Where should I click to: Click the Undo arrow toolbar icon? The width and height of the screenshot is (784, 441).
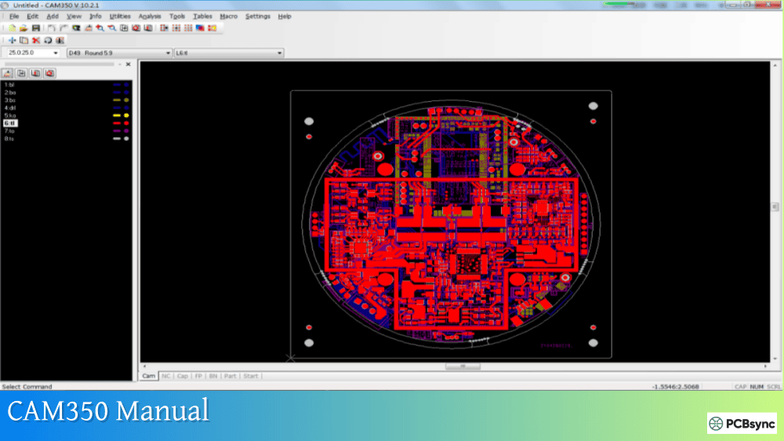[x=51, y=27]
